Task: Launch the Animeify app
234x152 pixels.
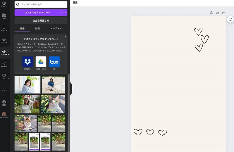Action: pyautogui.click(x=4, y=115)
